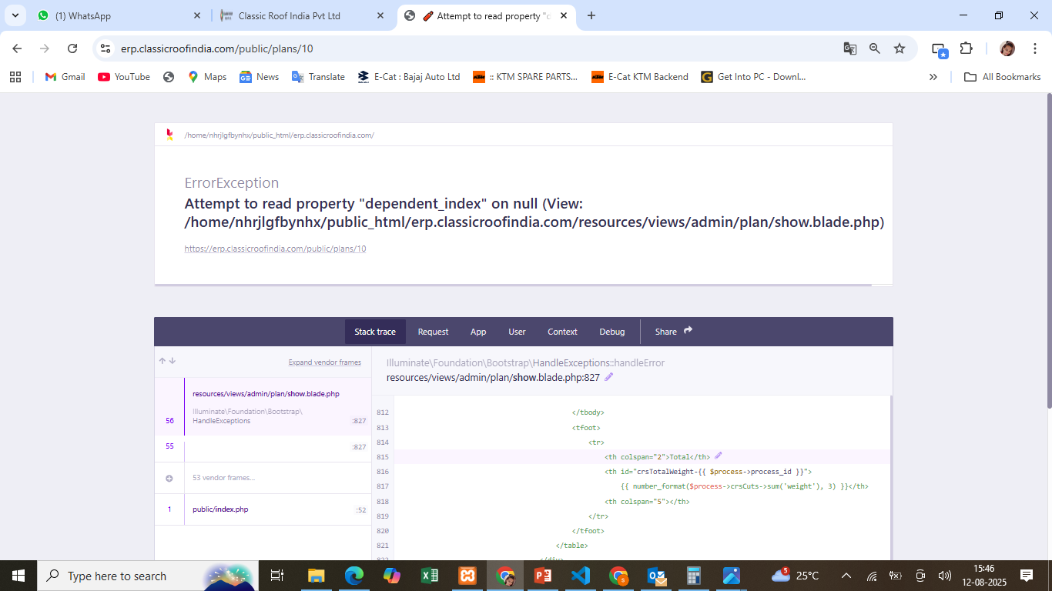Screen dimensions: 1052x591
Task: Open Visual Studio Code from the taskbar
Action: 581,576
